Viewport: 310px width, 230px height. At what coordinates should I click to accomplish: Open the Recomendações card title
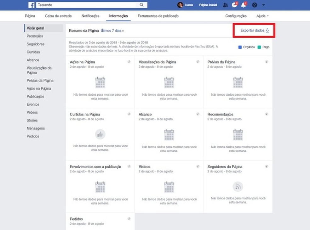[x=220, y=114]
